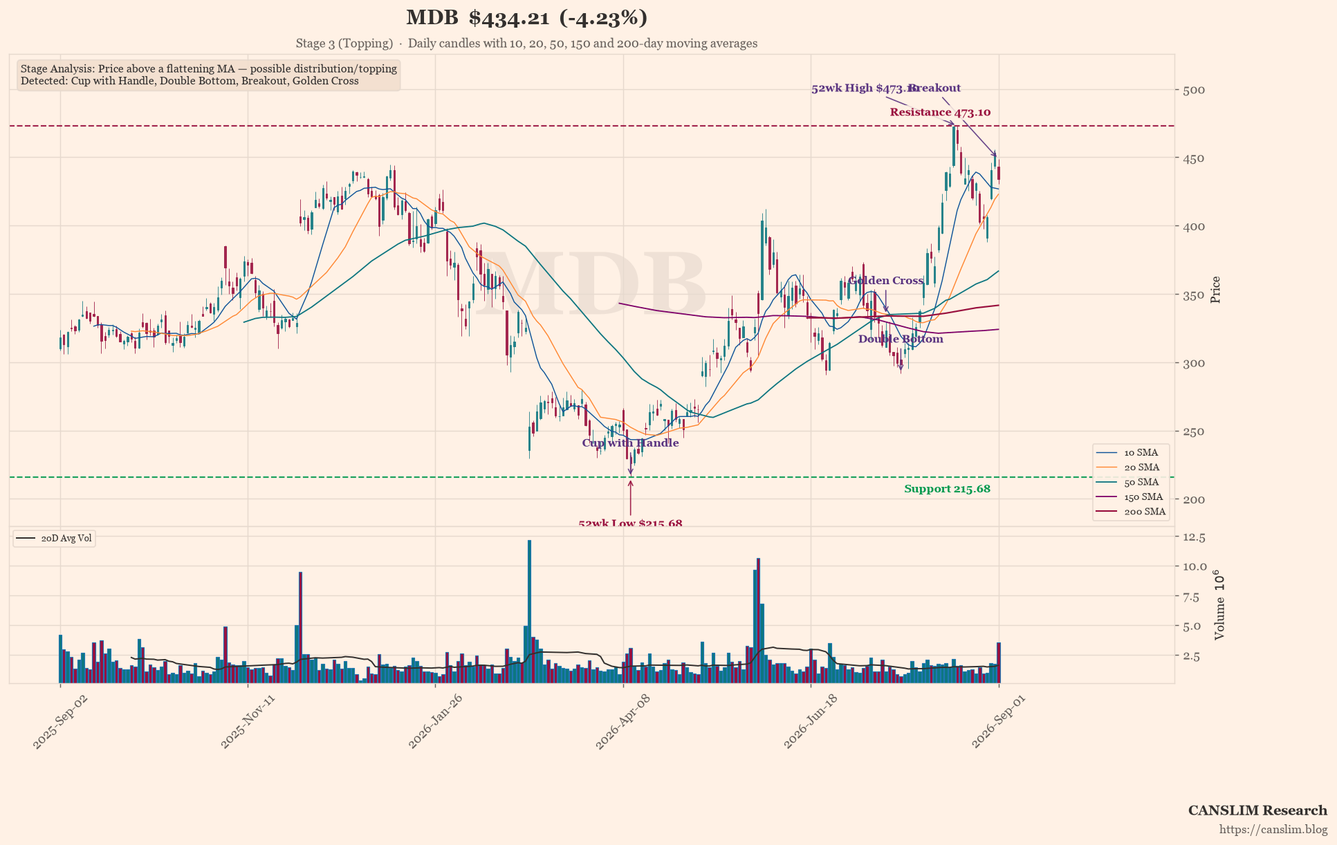Click the CANSLIM Research credit text

point(1257,810)
